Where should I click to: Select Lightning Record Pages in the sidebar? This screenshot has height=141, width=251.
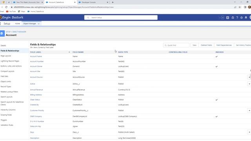point(10,61)
